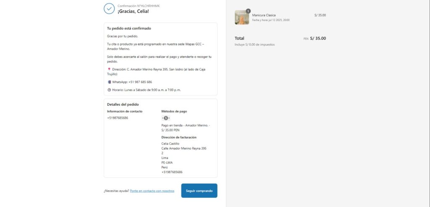Click the Manicura Clasica product name

(x=264, y=15)
